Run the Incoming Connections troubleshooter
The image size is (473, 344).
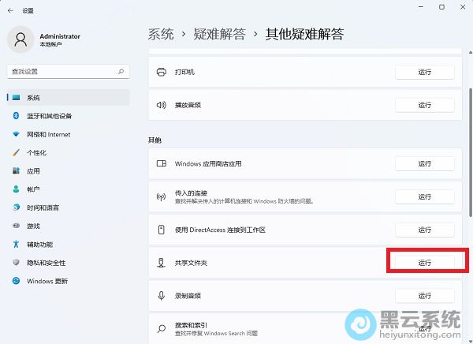pyautogui.click(x=424, y=197)
